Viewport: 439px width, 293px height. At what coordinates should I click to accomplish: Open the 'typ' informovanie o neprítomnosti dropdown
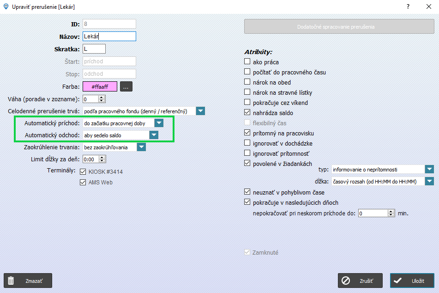[x=429, y=169]
